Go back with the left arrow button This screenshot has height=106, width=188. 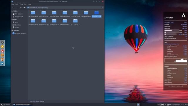pyautogui.click(x=13, y=7)
